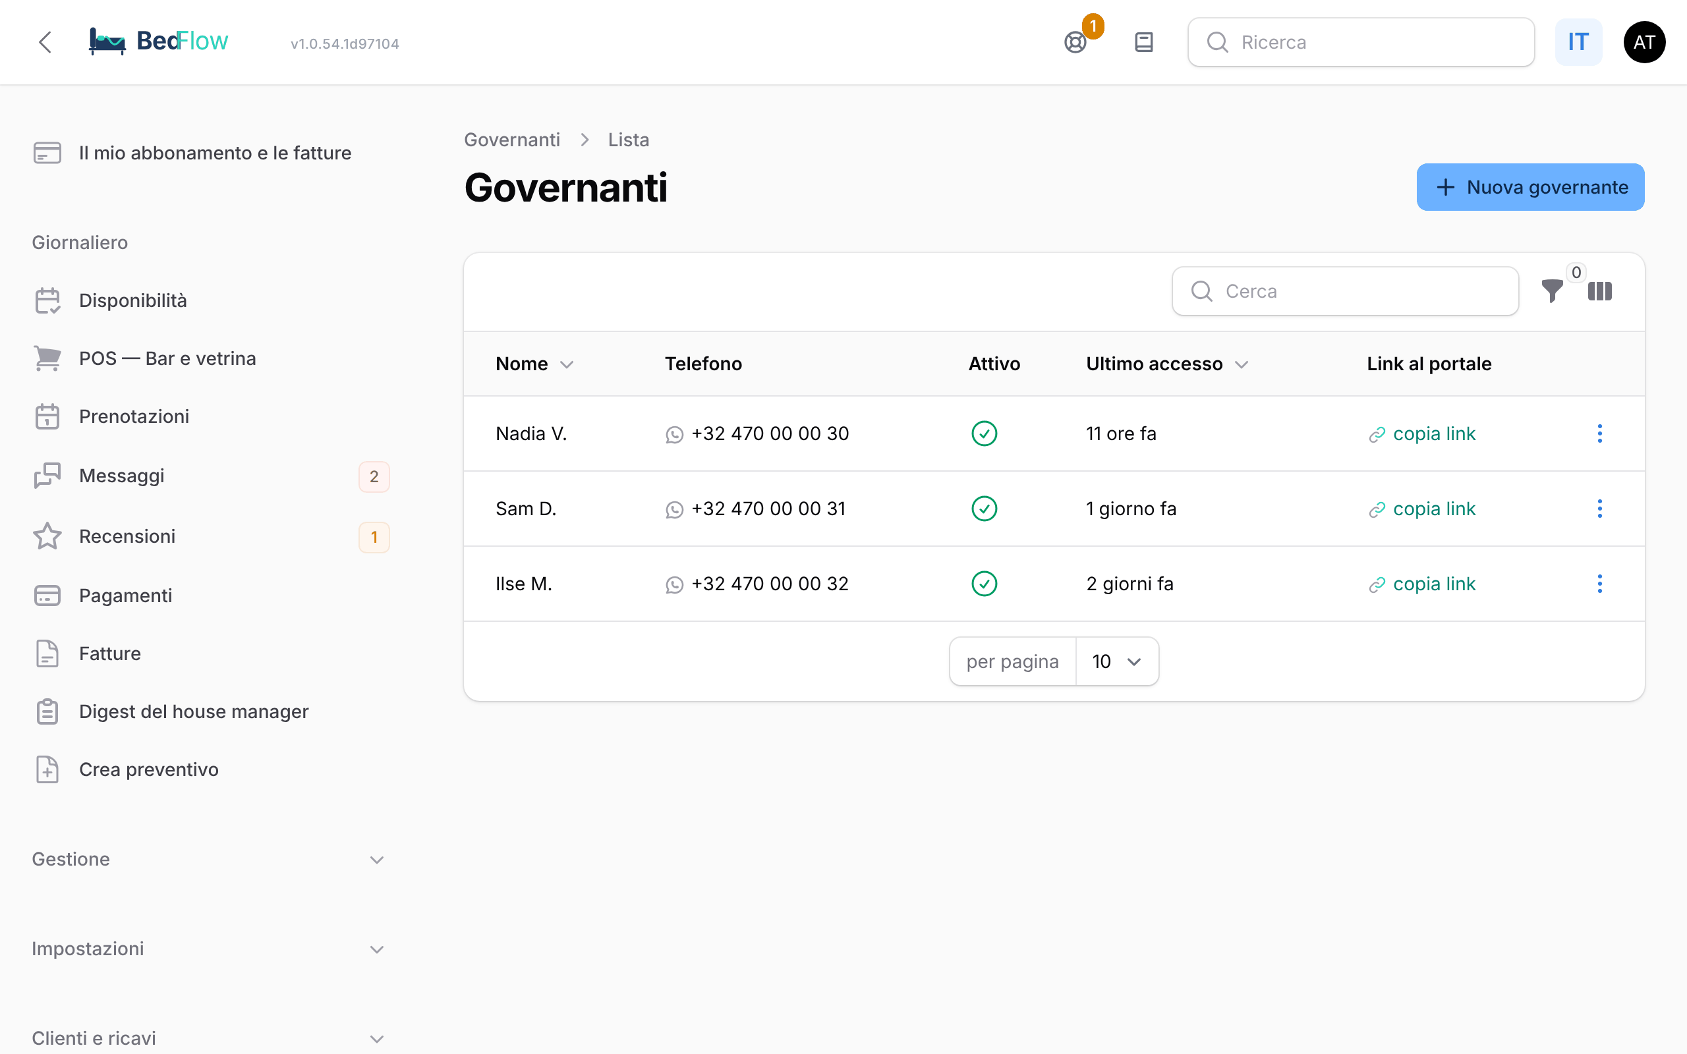Click the POS shopping cart icon
The height and width of the screenshot is (1054, 1687).
tap(47, 358)
